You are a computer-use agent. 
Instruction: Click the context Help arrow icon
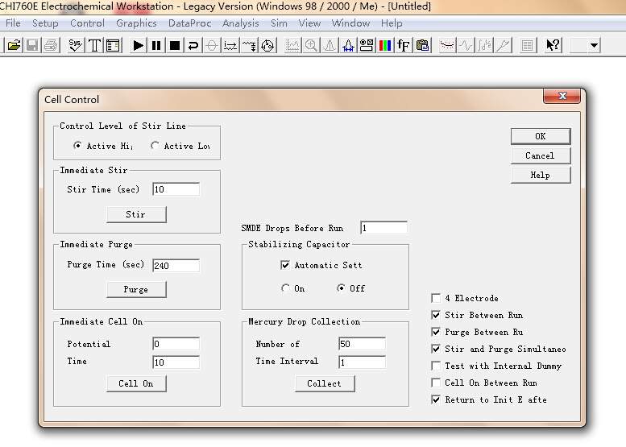point(553,45)
